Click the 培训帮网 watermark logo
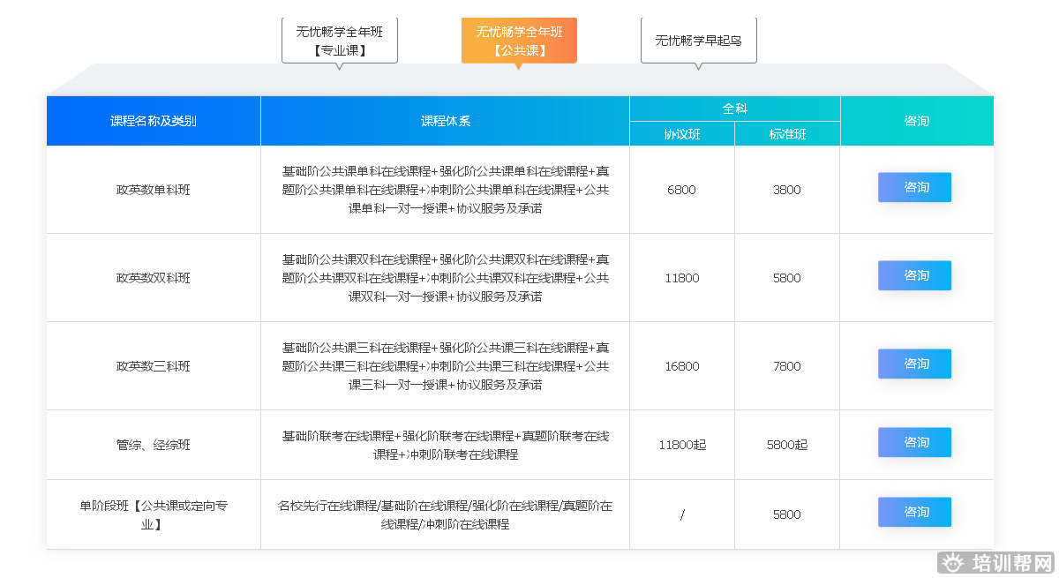The height and width of the screenshot is (578, 1059). click(x=996, y=563)
